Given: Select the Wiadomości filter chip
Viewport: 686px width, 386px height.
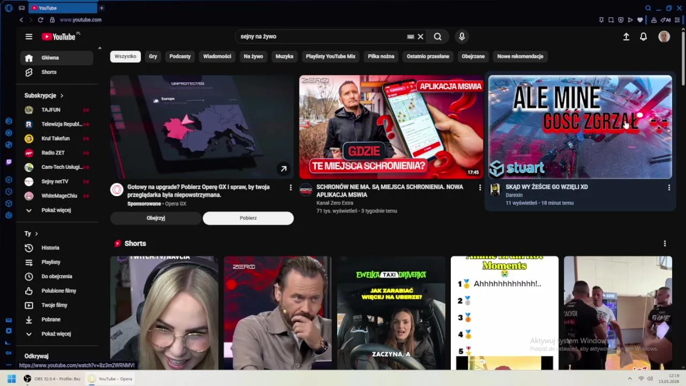Looking at the screenshot, I should [217, 56].
